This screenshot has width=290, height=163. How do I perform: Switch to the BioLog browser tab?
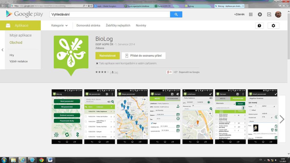tap(199, 6)
